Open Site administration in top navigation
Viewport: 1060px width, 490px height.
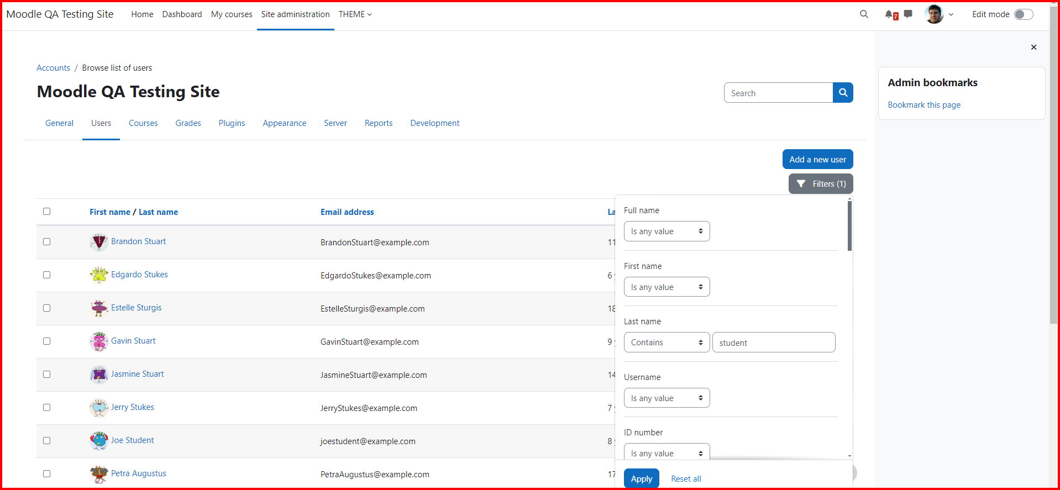click(x=296, y=14)
